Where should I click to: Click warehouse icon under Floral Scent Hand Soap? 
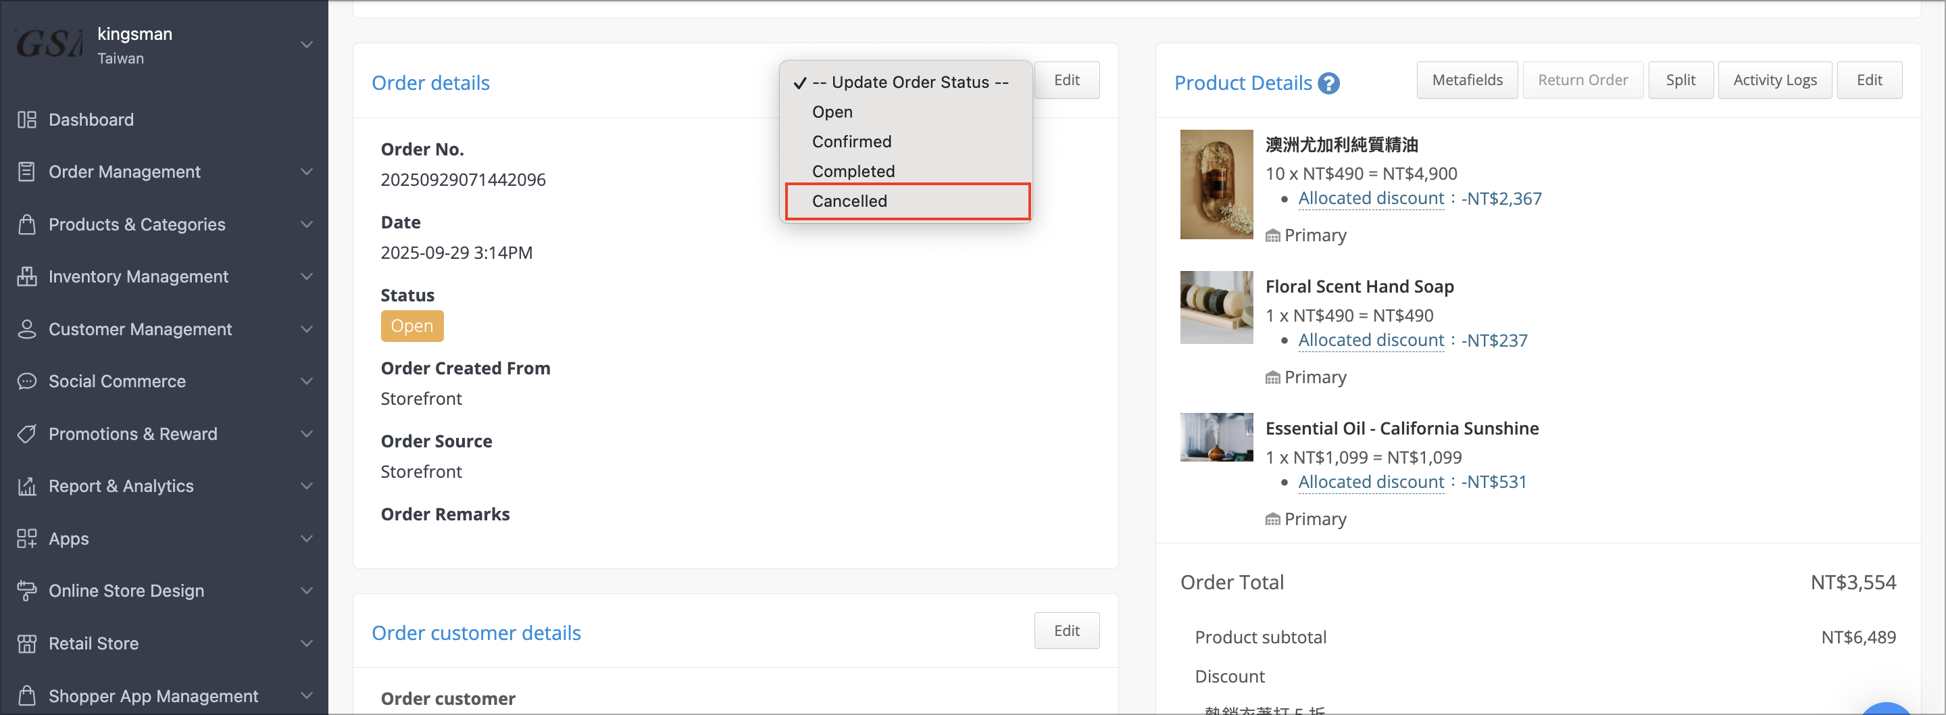(1273, 378)
